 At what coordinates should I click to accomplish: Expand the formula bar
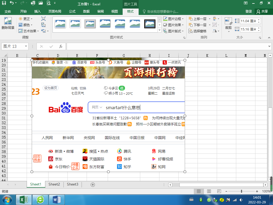(269, 46)
